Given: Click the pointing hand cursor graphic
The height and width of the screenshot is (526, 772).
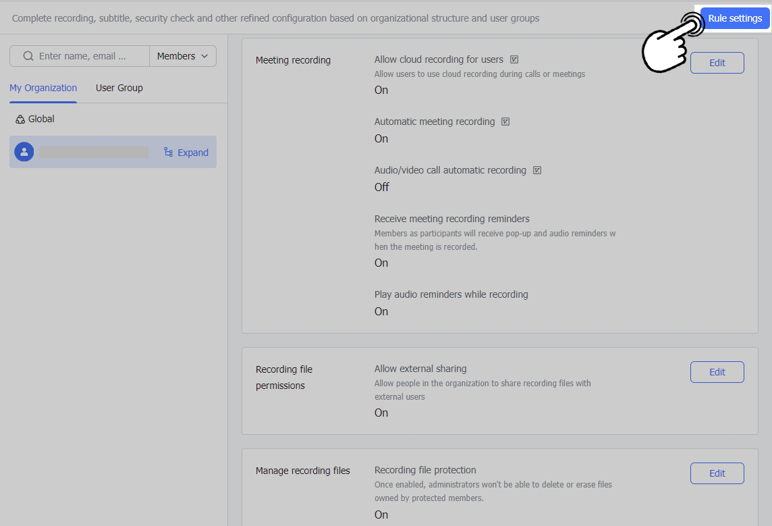Looking at the screenshot, I should click(x=665, y=45).
